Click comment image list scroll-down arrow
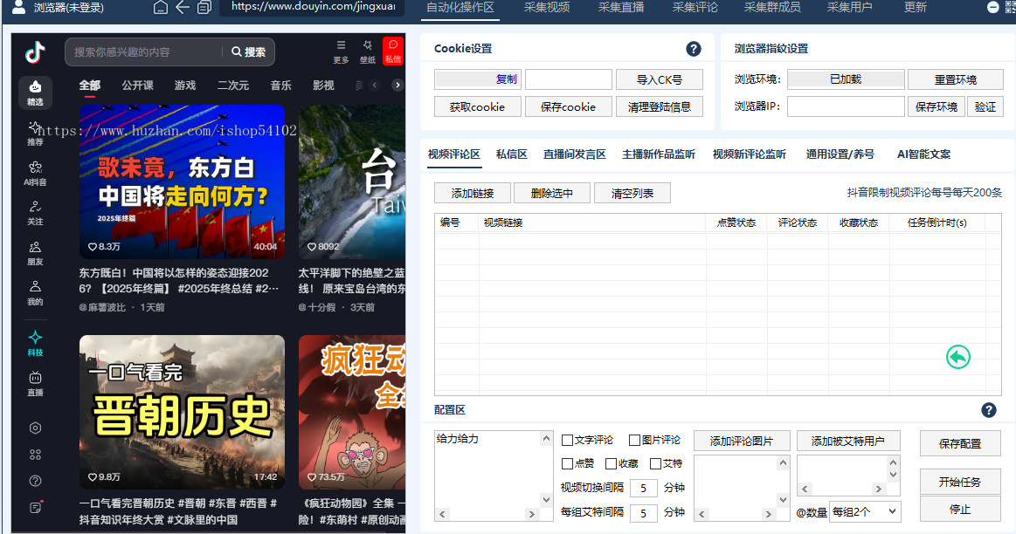The width and height of the screenshot is (1016, 534). tap(783, 500)
